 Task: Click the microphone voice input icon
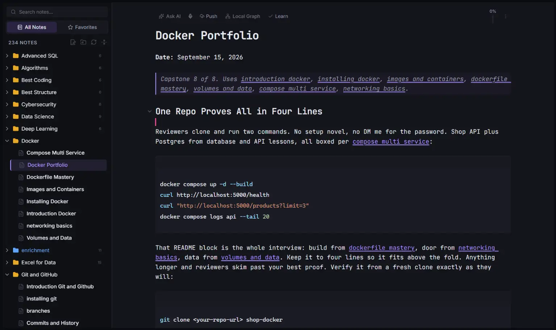coord(190,16)
